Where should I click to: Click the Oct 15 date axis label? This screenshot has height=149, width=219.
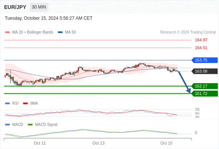pyautogui.click(x=166, y=143)
